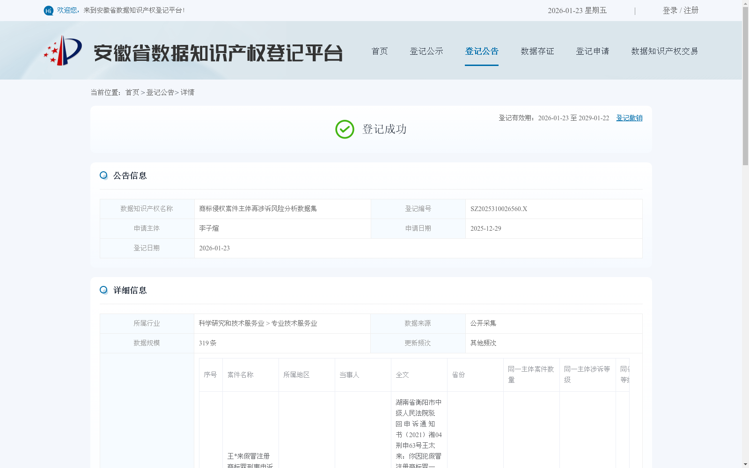
Task: Open the 登记申请 tab
Action: [x=593, y=51]
